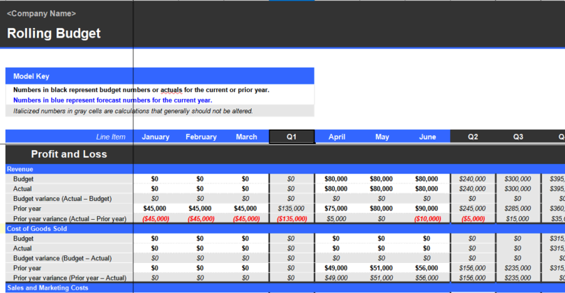
Task: Select Q2 Revenue Prior year $245,000 cell
Action: [473, 209]
